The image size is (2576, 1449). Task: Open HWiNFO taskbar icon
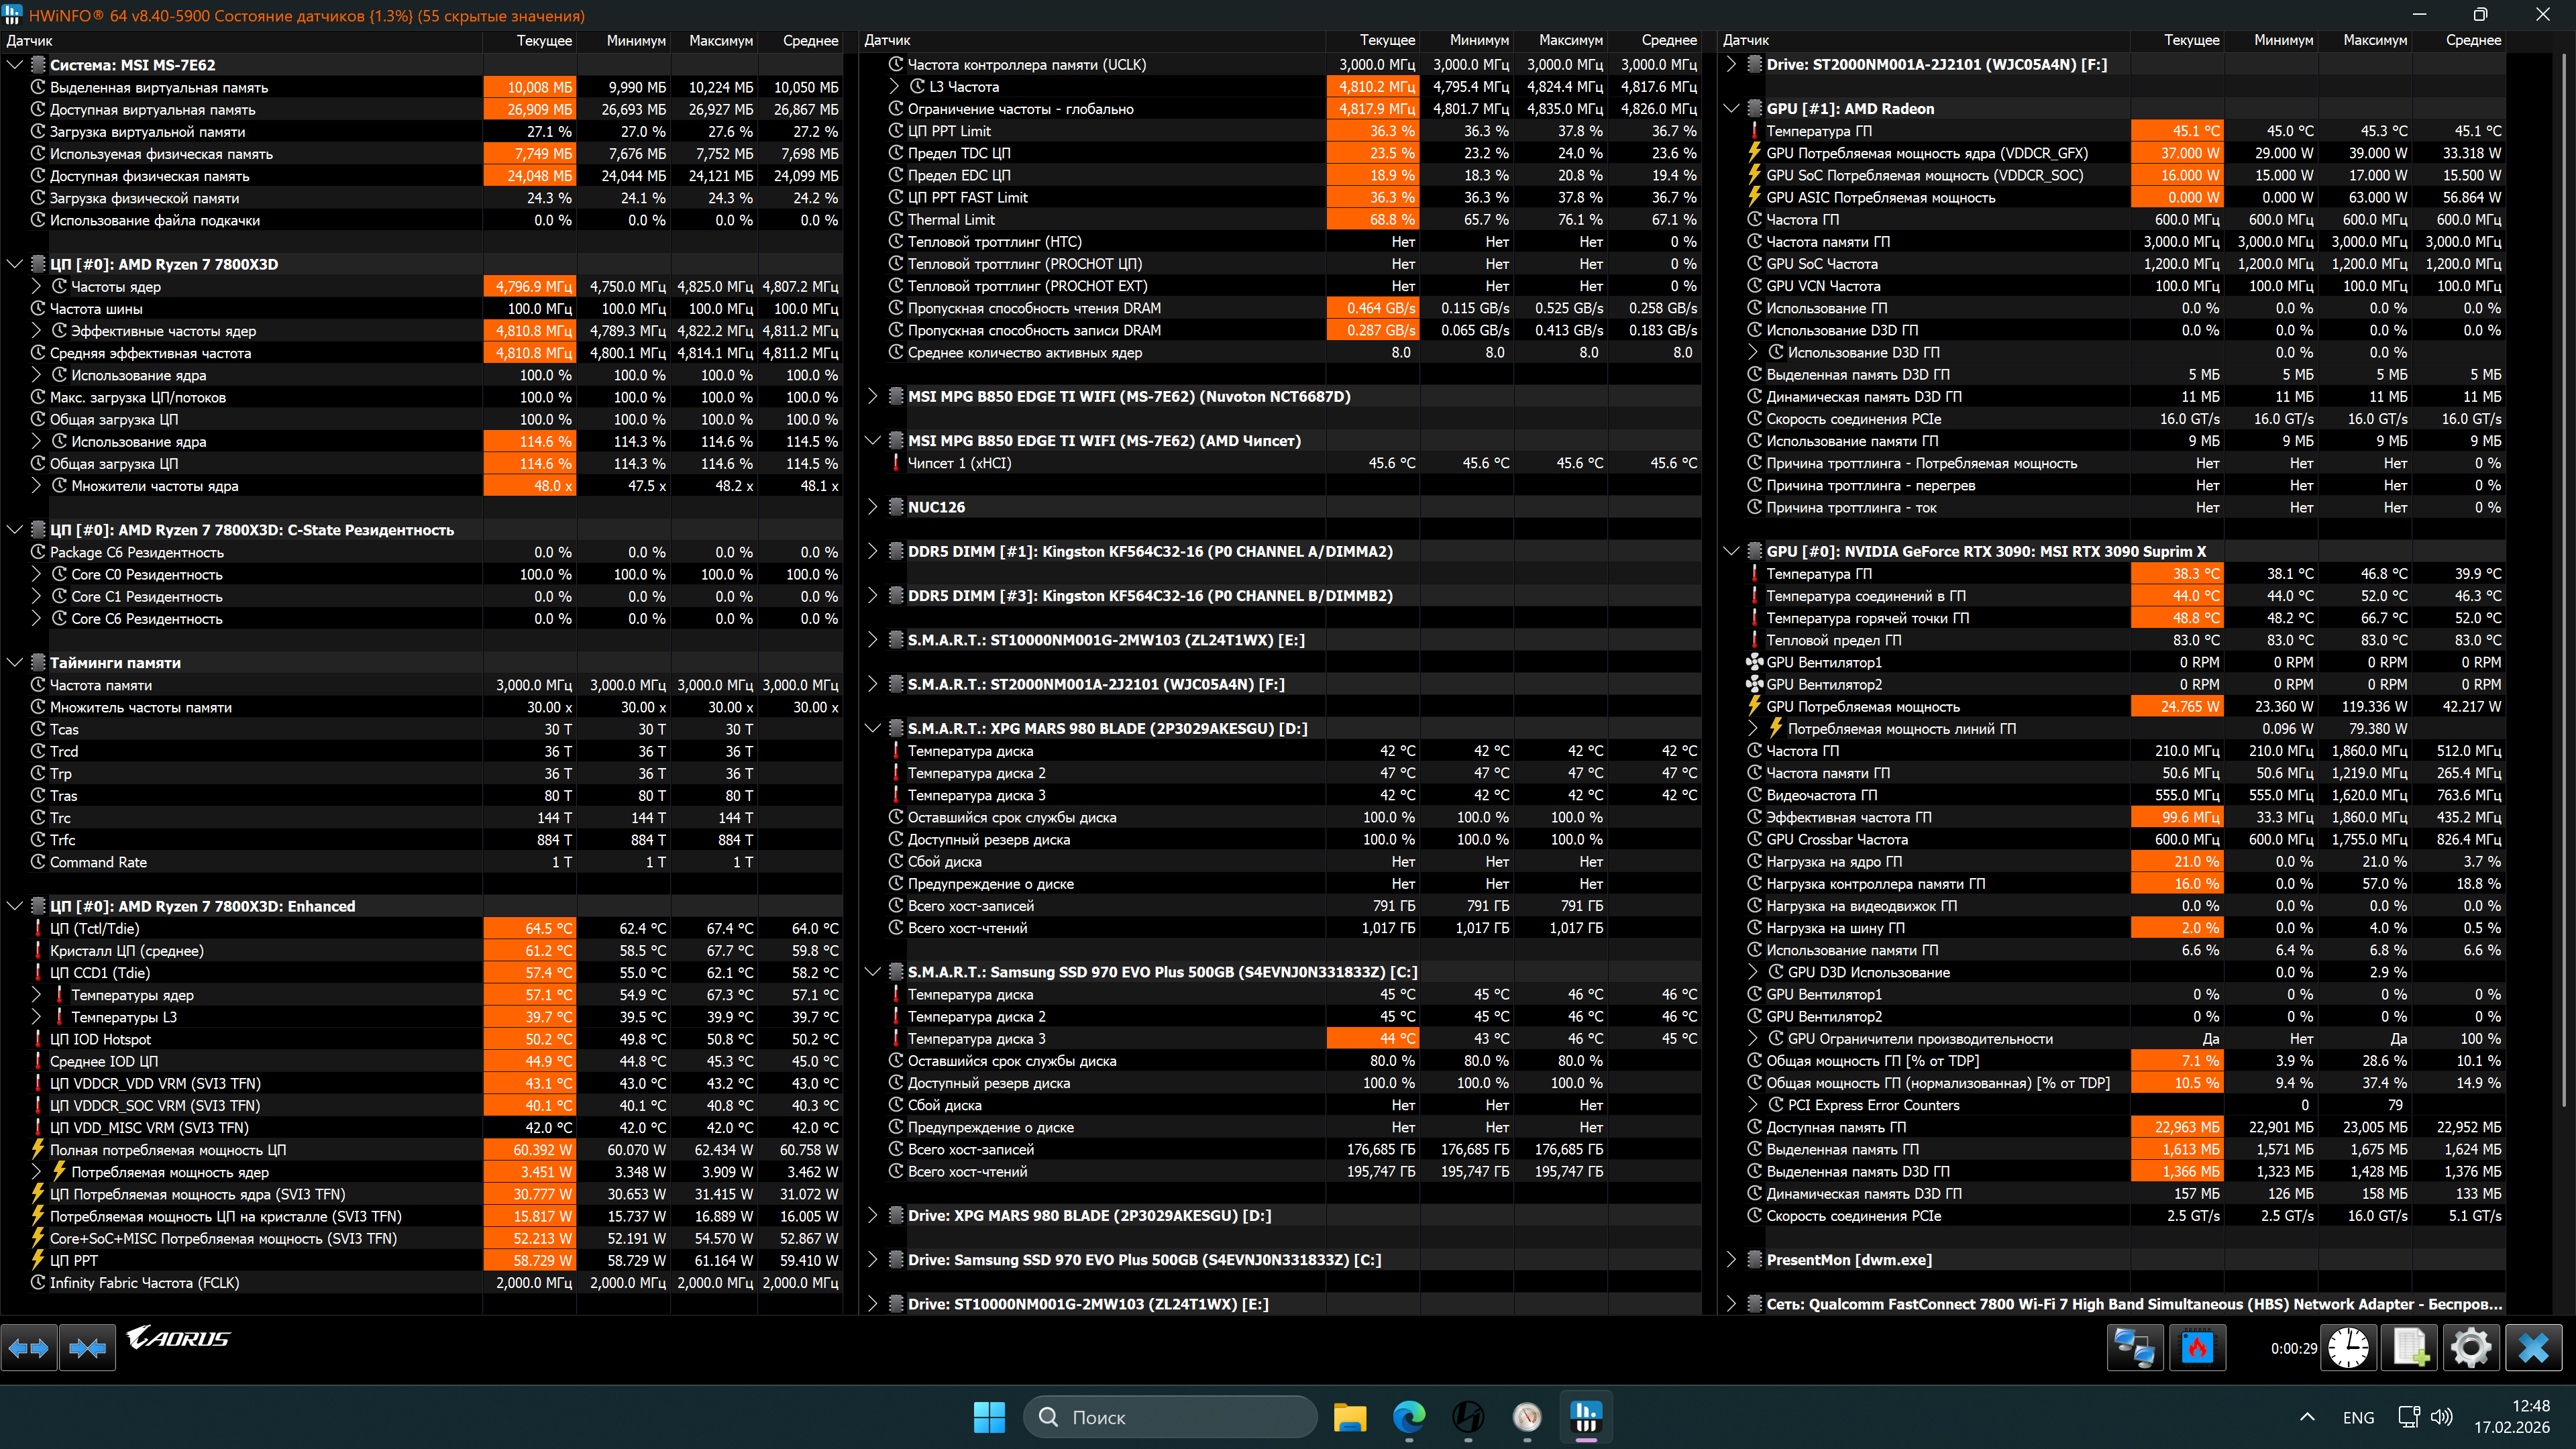point(1586,1417)
